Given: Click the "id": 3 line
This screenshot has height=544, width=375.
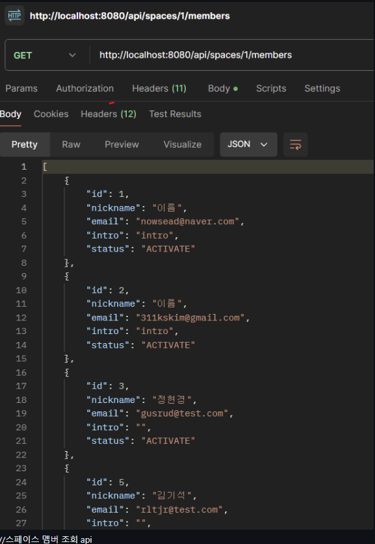Looking at the screenshot, I should point(107,386).
